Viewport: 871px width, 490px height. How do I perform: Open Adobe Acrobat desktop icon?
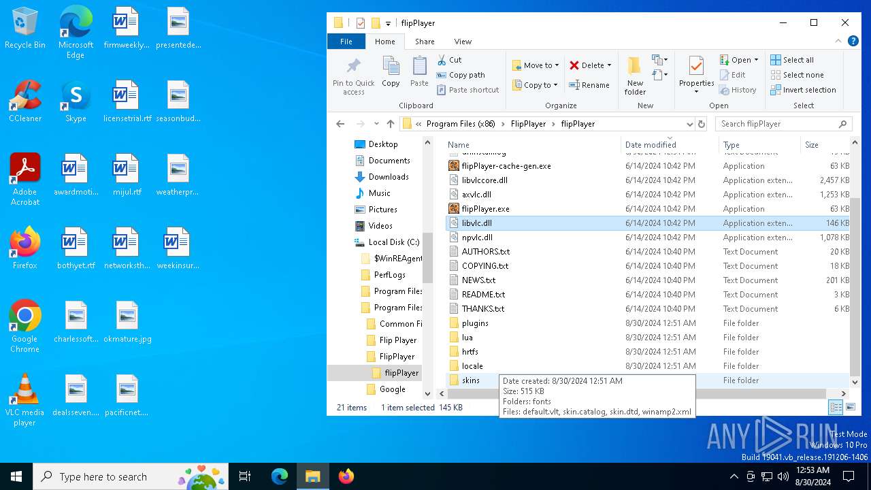tap(25, 180)
